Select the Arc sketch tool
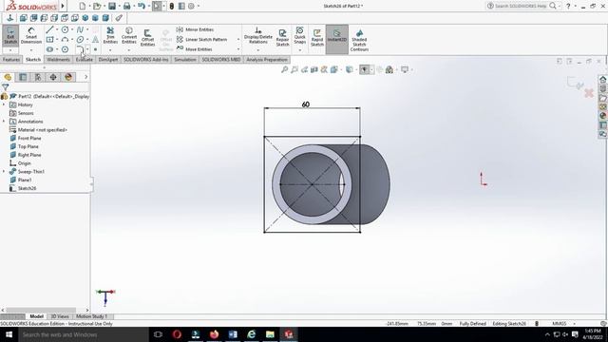 pos(66,40)
